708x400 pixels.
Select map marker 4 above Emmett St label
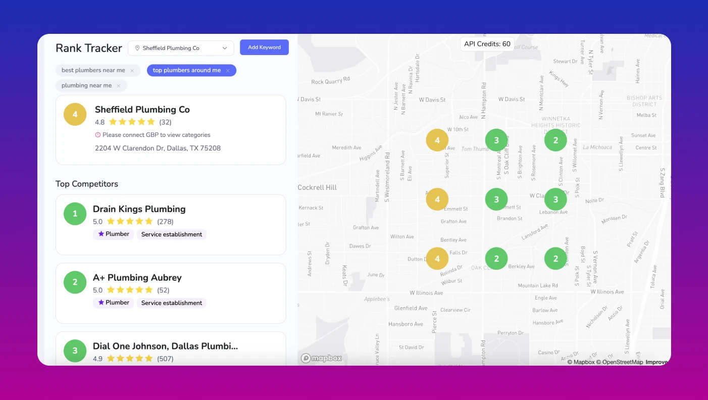(437, 199)
